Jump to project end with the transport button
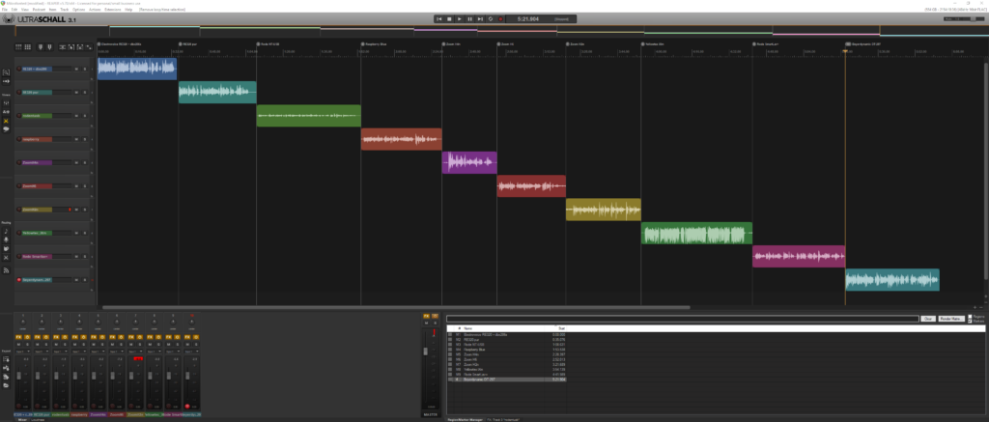 pyautogui.click(x=480, y=19)
